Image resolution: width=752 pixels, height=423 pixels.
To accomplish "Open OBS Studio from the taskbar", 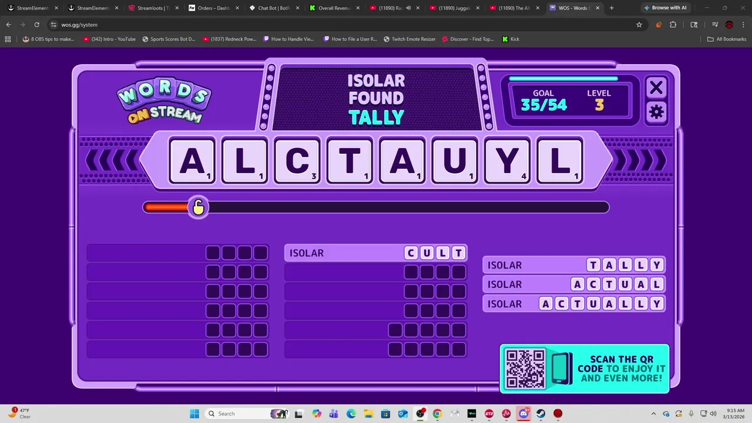I will point(420,414).
